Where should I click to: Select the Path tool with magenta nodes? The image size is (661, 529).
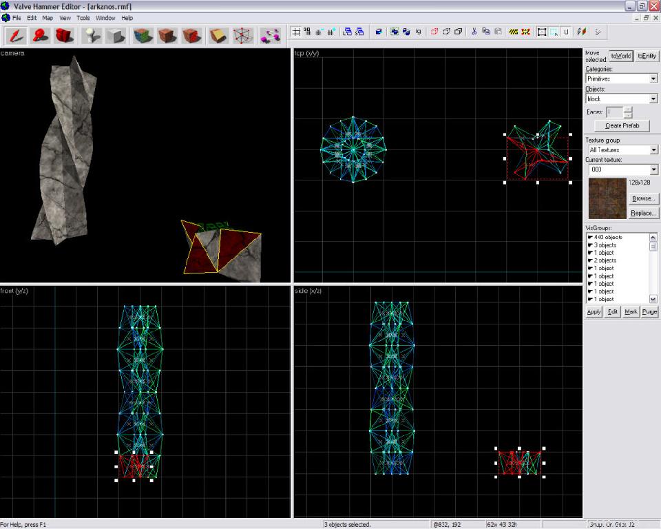point(269,35)
